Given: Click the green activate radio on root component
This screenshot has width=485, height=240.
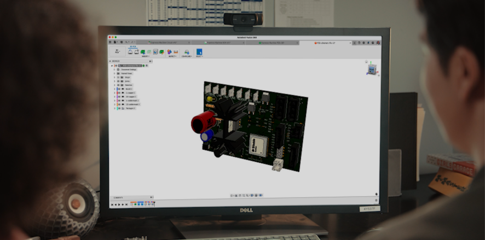Looking at the screenshot, I should [143, 66].
